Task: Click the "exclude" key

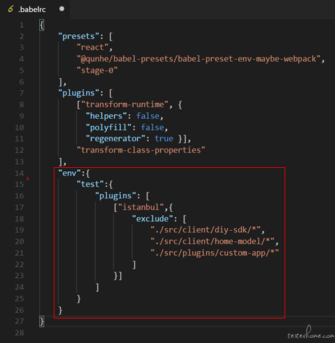Action: click(153, 219)
